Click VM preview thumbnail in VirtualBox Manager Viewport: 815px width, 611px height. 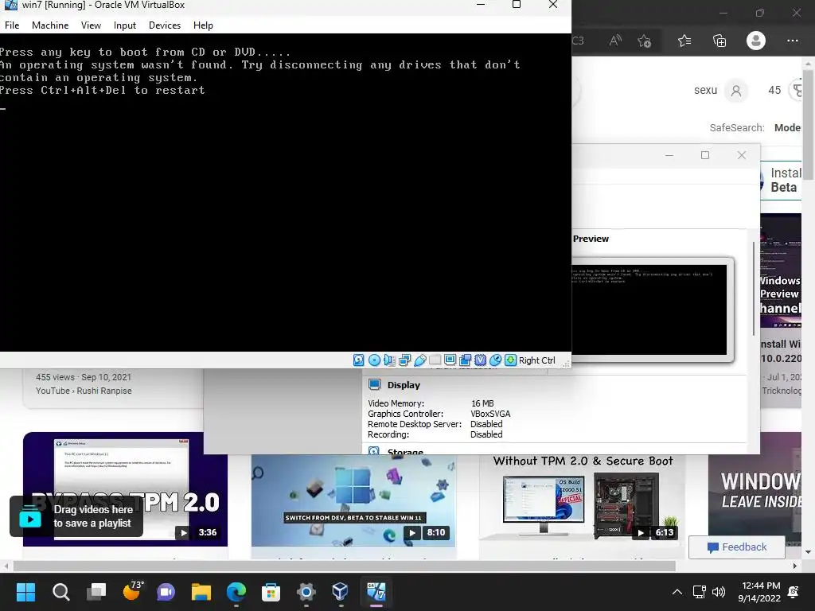(x=649, y=309)
